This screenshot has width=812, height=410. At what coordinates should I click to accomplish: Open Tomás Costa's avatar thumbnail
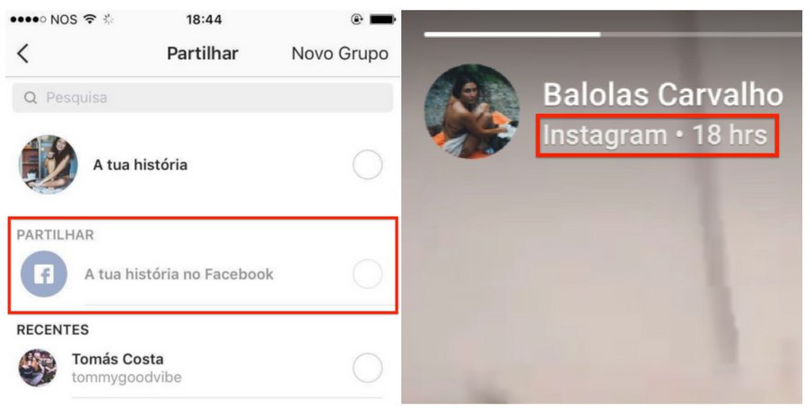click(38, 368)
